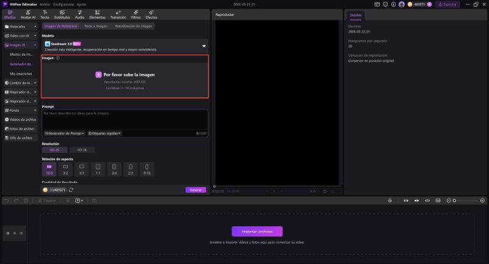Select the 1:1 aspect ratio
Viewport: 489px width, 264px height.
pyautogui.click(x=98, y=169)
